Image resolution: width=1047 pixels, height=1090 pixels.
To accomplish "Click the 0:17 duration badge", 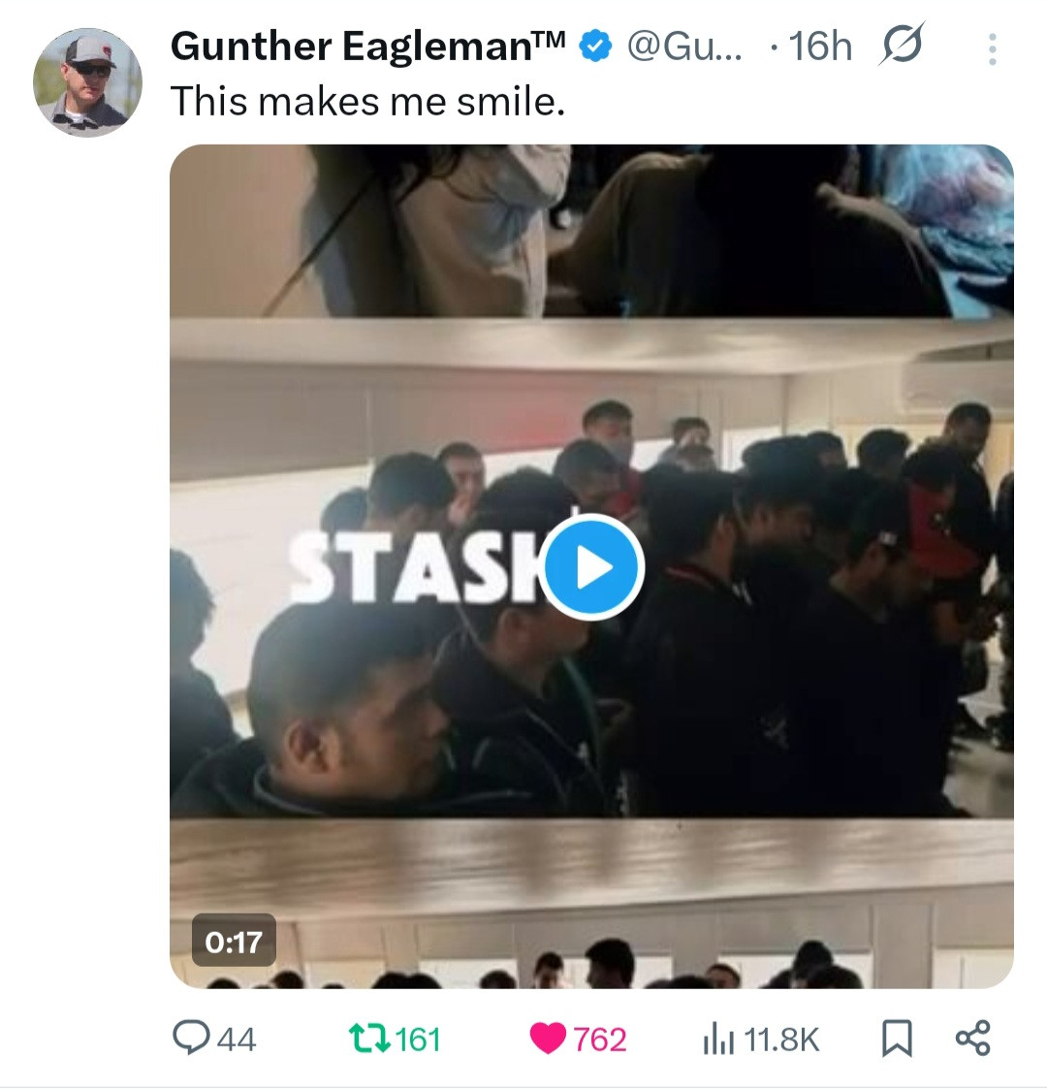I will point(234,942).
